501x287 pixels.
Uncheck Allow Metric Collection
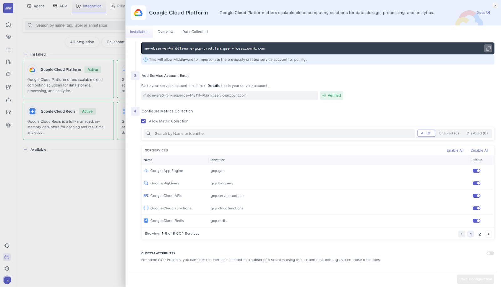pos(143,121)
